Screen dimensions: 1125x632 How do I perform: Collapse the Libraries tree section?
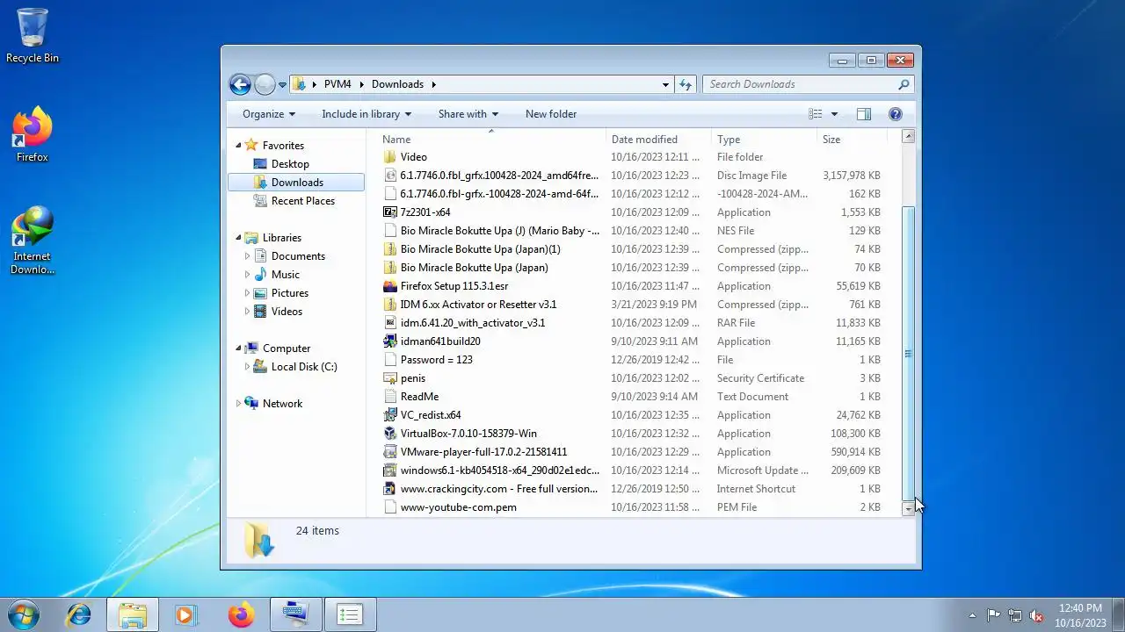click(238, 238)
